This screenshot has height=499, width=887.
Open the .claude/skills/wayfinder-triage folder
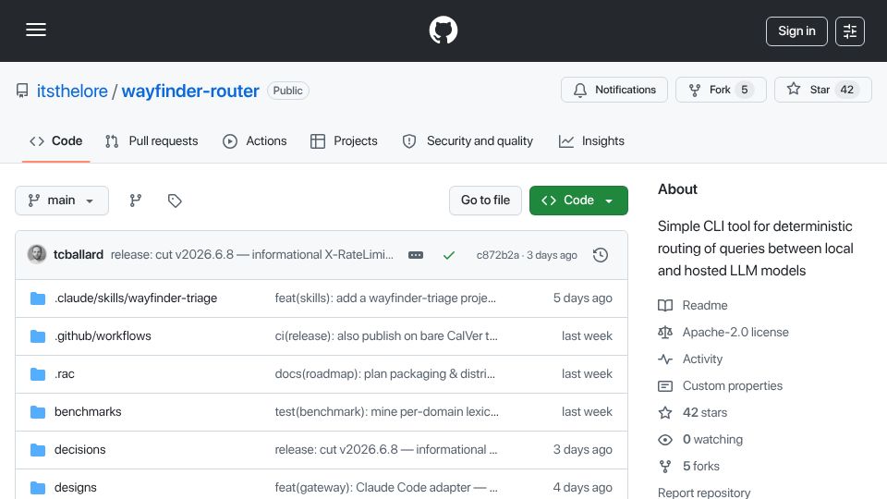coord(136,298)
